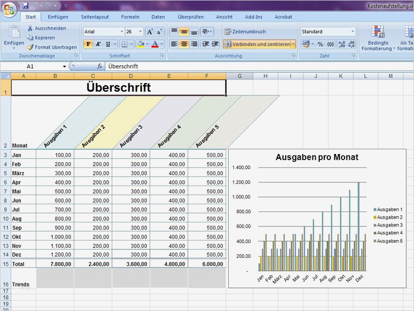Apply underline formatting via the U icon
This screenshot has height=311, width=414.
pos(108,44)
